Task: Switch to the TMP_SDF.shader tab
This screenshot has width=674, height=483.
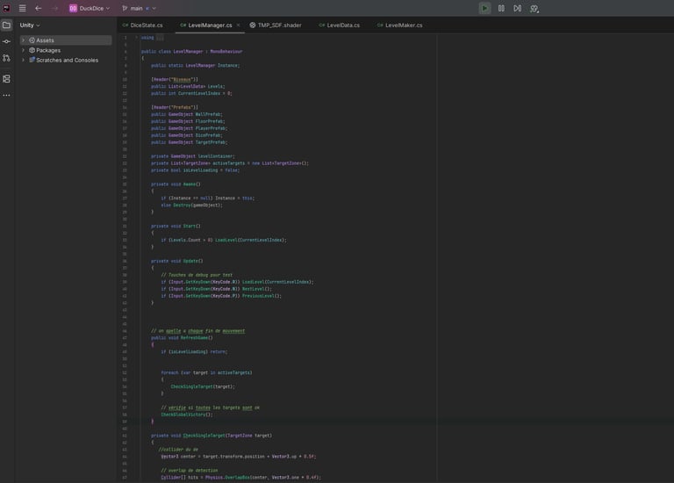Action: (279, 25)
